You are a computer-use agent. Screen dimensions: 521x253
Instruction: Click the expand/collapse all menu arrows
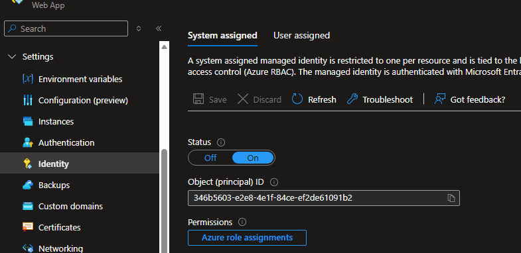coord(139,28)
